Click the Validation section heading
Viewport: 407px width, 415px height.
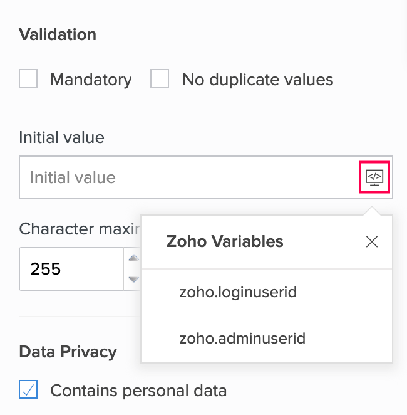[58, 34]
